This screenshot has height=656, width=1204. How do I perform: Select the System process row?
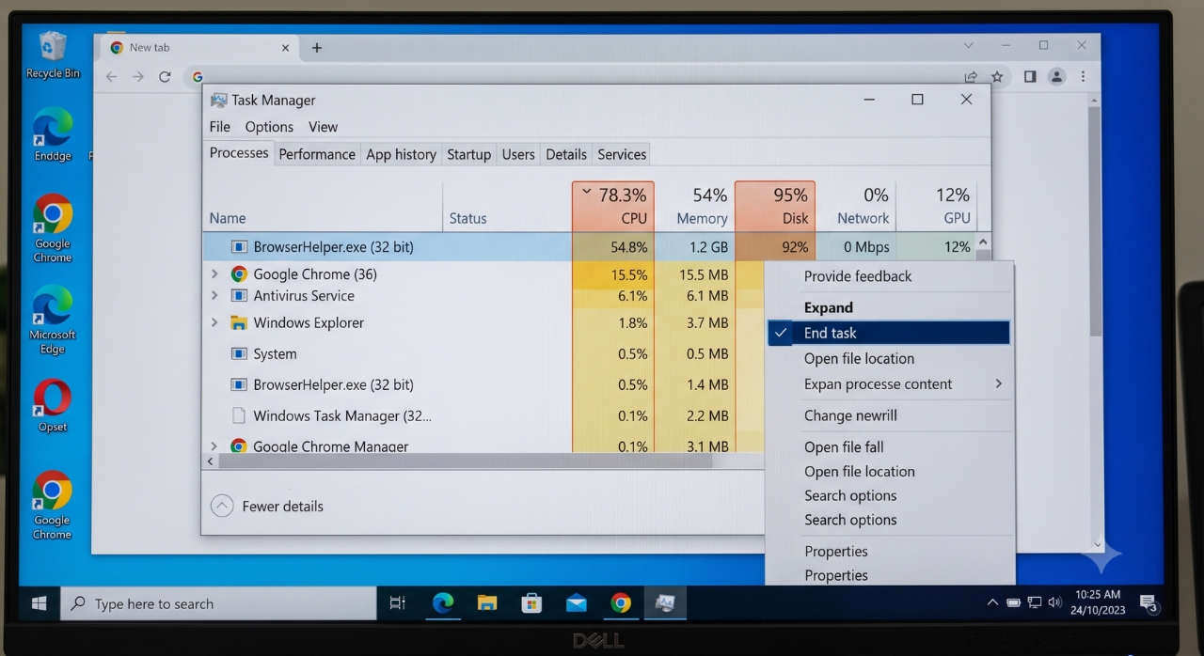click(x=484, y=353)
